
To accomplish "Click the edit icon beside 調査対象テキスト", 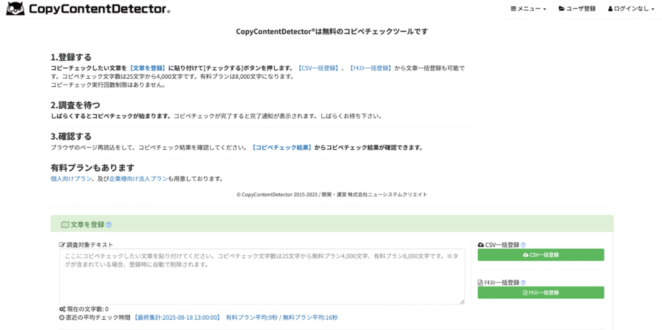I will [62, 245].
